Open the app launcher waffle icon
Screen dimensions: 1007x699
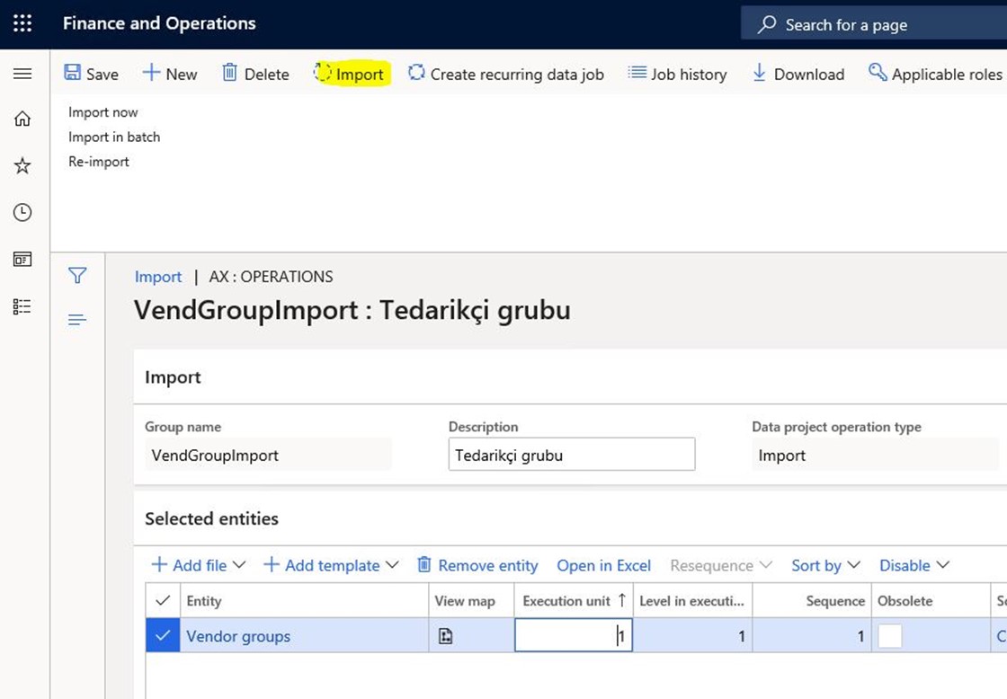pyautogui.click(x=22, y=24)
